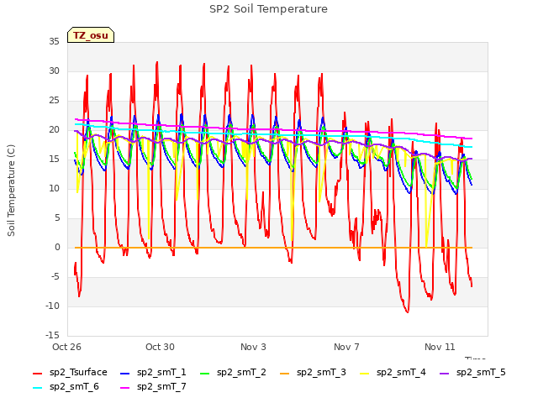Screen dimensions: 538x403
Task: Toggle the sp2_smT_6 legend label
Action: (x=74, y=387)
